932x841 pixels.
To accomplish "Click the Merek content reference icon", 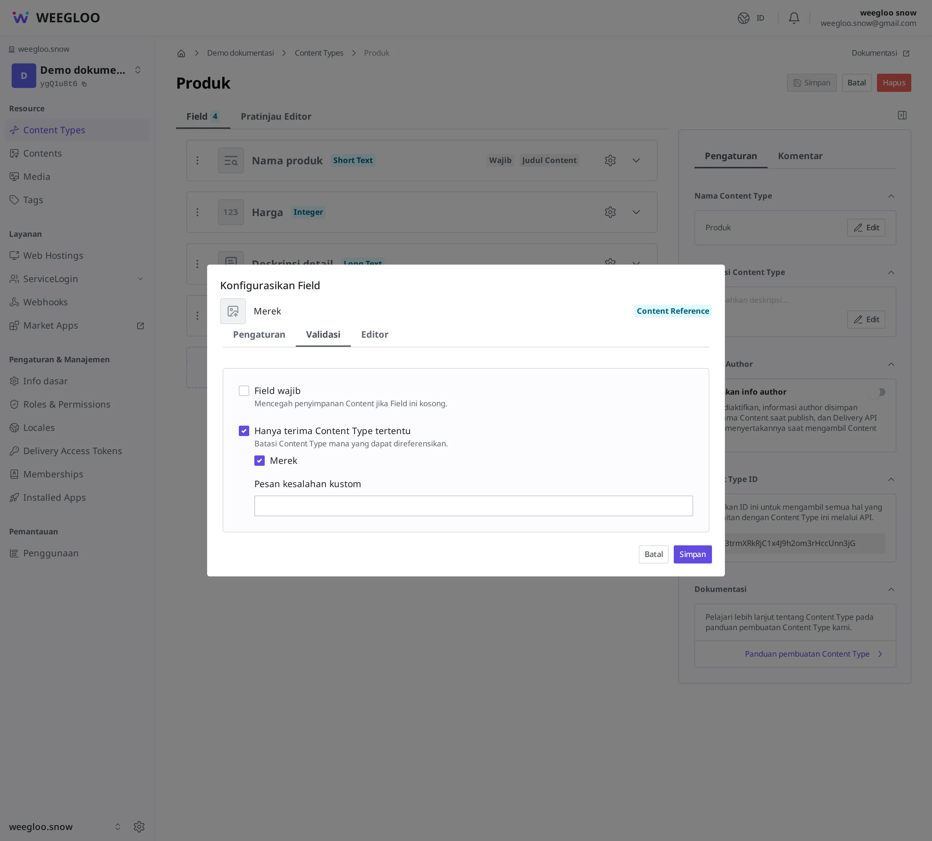I will point(233,311).
